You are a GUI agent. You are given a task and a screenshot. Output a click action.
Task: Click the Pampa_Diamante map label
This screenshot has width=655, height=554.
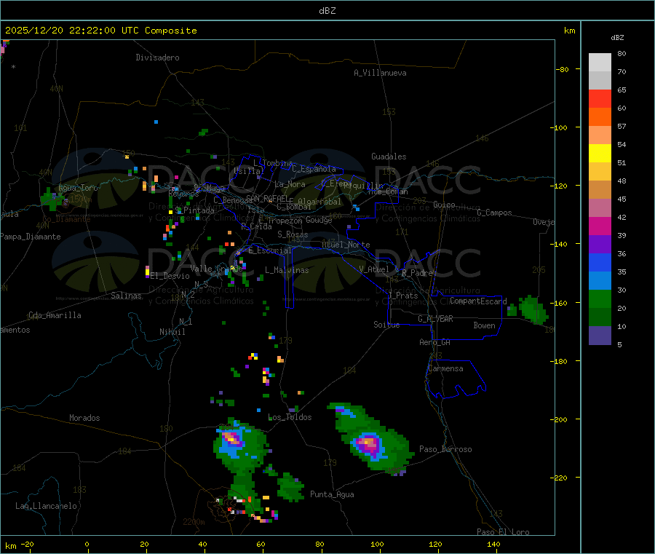click(30, 237)
